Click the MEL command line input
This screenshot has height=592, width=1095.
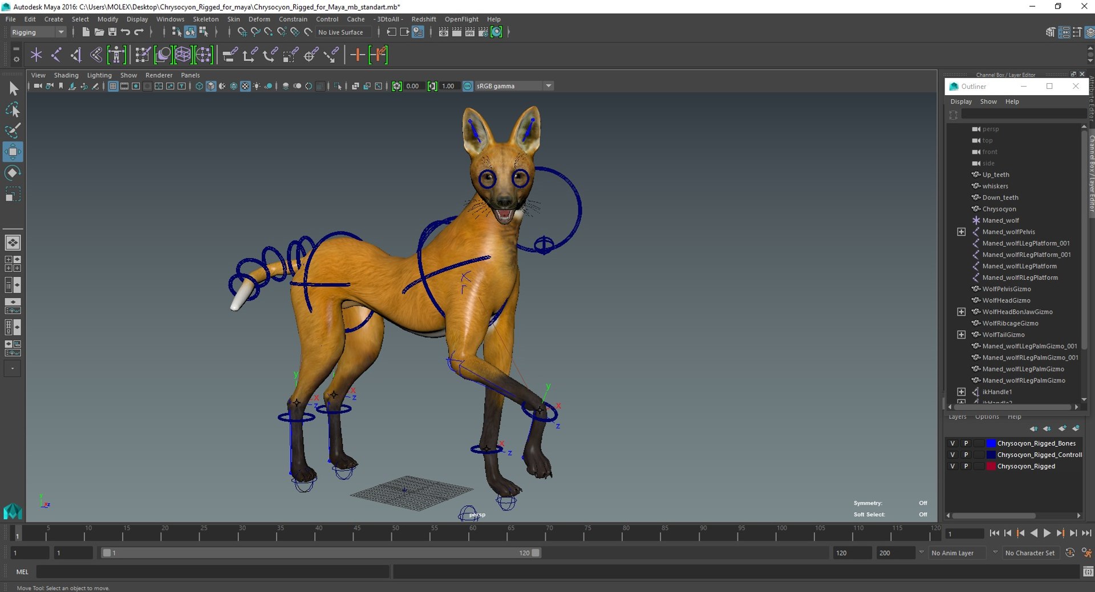[x=213, y=571]
